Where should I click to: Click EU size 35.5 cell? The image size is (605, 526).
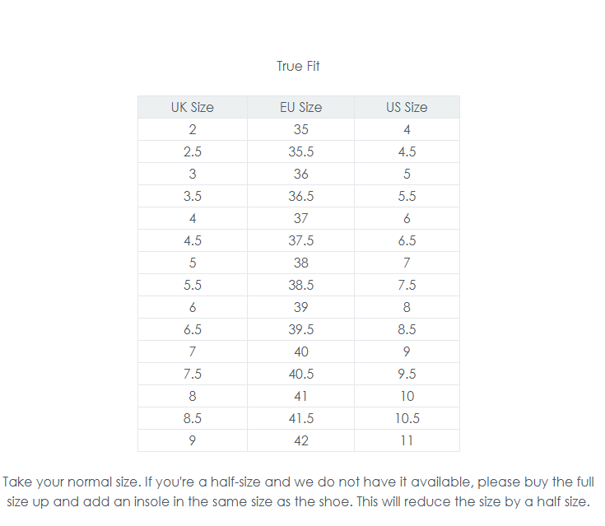coord(300,151)
